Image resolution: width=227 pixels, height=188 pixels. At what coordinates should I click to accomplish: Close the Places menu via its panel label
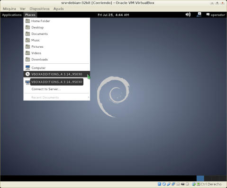pos(30,15)
